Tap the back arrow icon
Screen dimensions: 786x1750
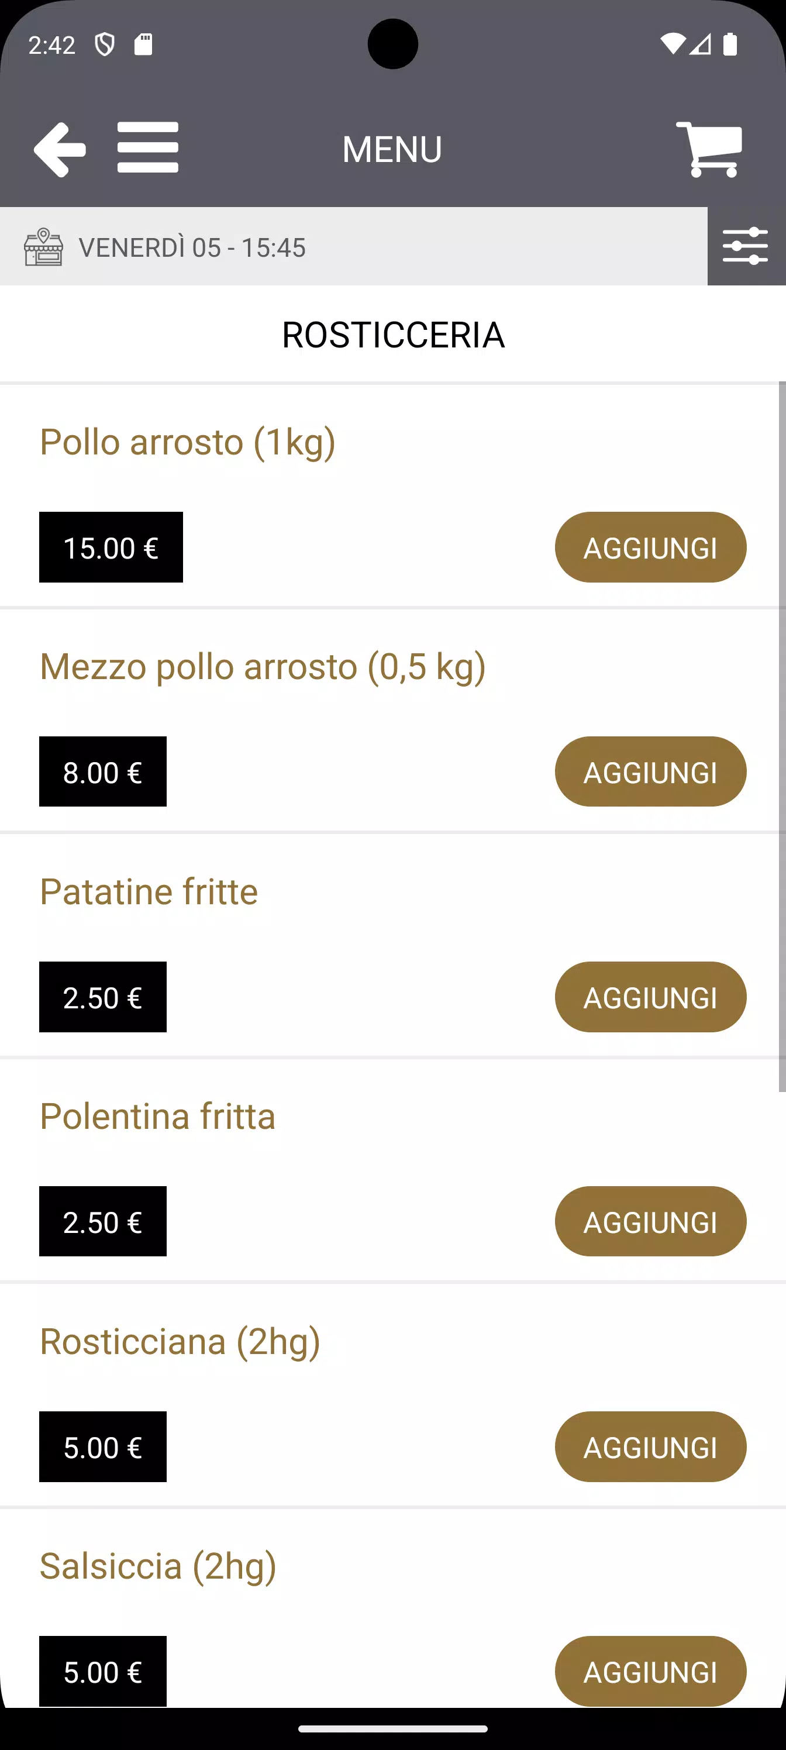click(x=60, y=149)
